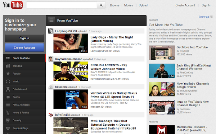Click the dark Sign In button in sidebar

pyautogui.click(x=24, y=38)
